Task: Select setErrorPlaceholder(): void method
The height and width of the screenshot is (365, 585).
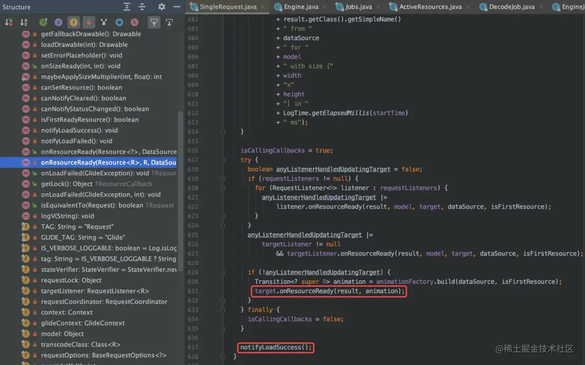Action: point(81,55)
